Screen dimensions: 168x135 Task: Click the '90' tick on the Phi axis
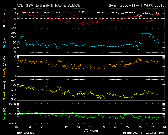pyautogui.click(x=15, y=47)
